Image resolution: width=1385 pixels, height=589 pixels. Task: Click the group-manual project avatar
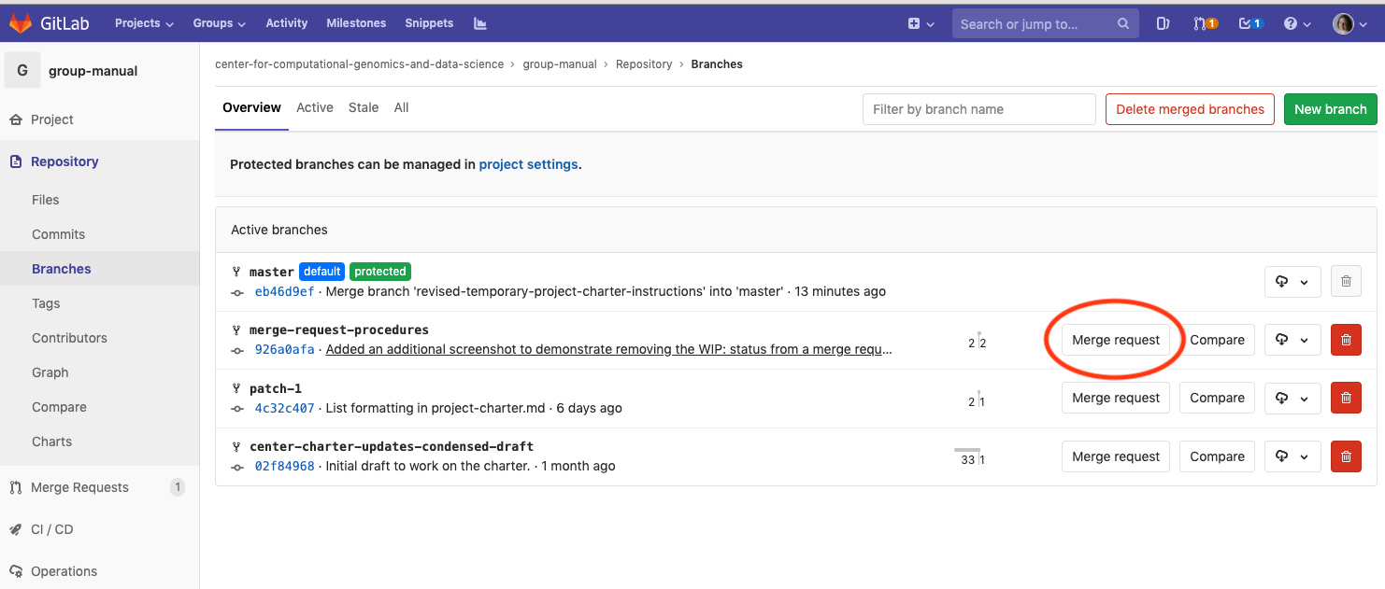point(22,71)
